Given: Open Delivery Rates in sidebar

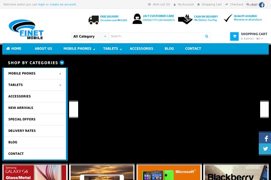Looking at the screenshot, I should (x=35, y=131).
